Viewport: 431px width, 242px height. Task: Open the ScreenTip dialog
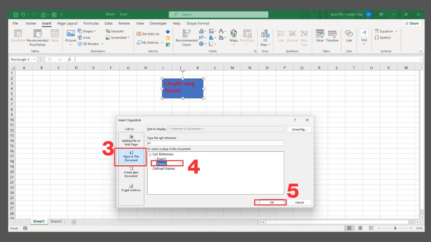(299, 129)
